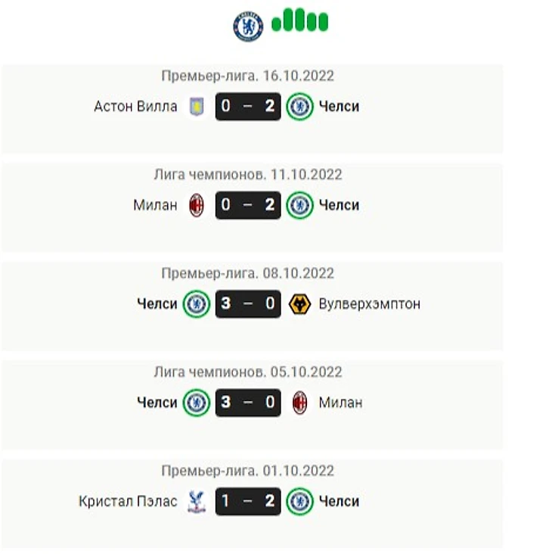Click Милан name in 05.10.2022 match

pyautogui.click(x=340, y=403)
